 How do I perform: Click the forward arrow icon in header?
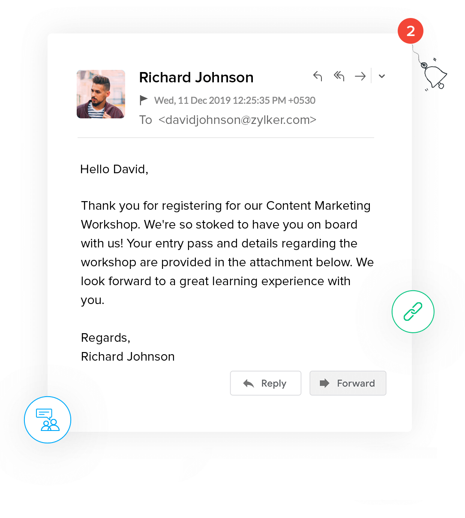(x=360, y=76)
